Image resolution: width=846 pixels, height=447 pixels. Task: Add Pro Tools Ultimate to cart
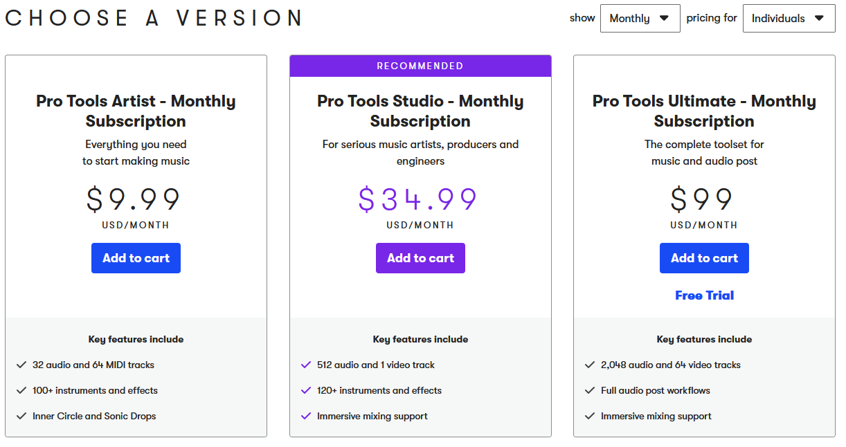[x=704, y=258]
